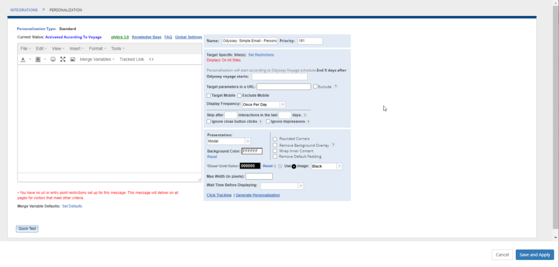The height and width of the screenshot is (267, 559).
Task: Click the Save and Apply button
Action: pyautogui.click(x=534, y=254)
